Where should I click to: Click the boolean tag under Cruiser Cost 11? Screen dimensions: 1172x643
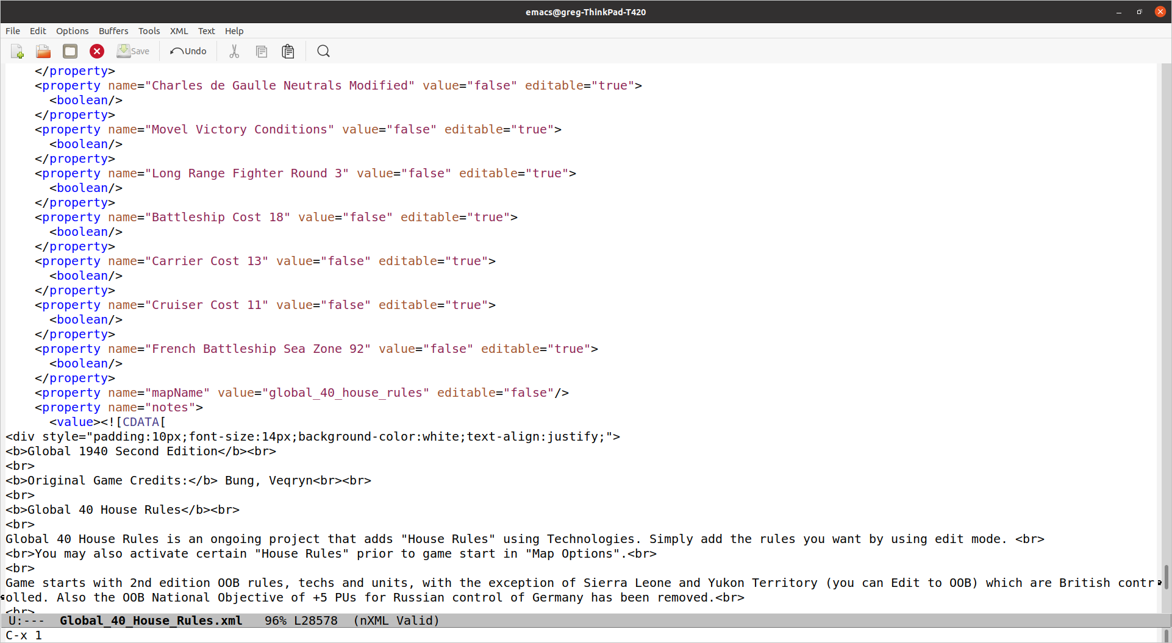coord(86,319)
